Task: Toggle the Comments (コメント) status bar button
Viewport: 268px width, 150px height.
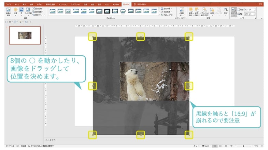Action: (206, 146)
